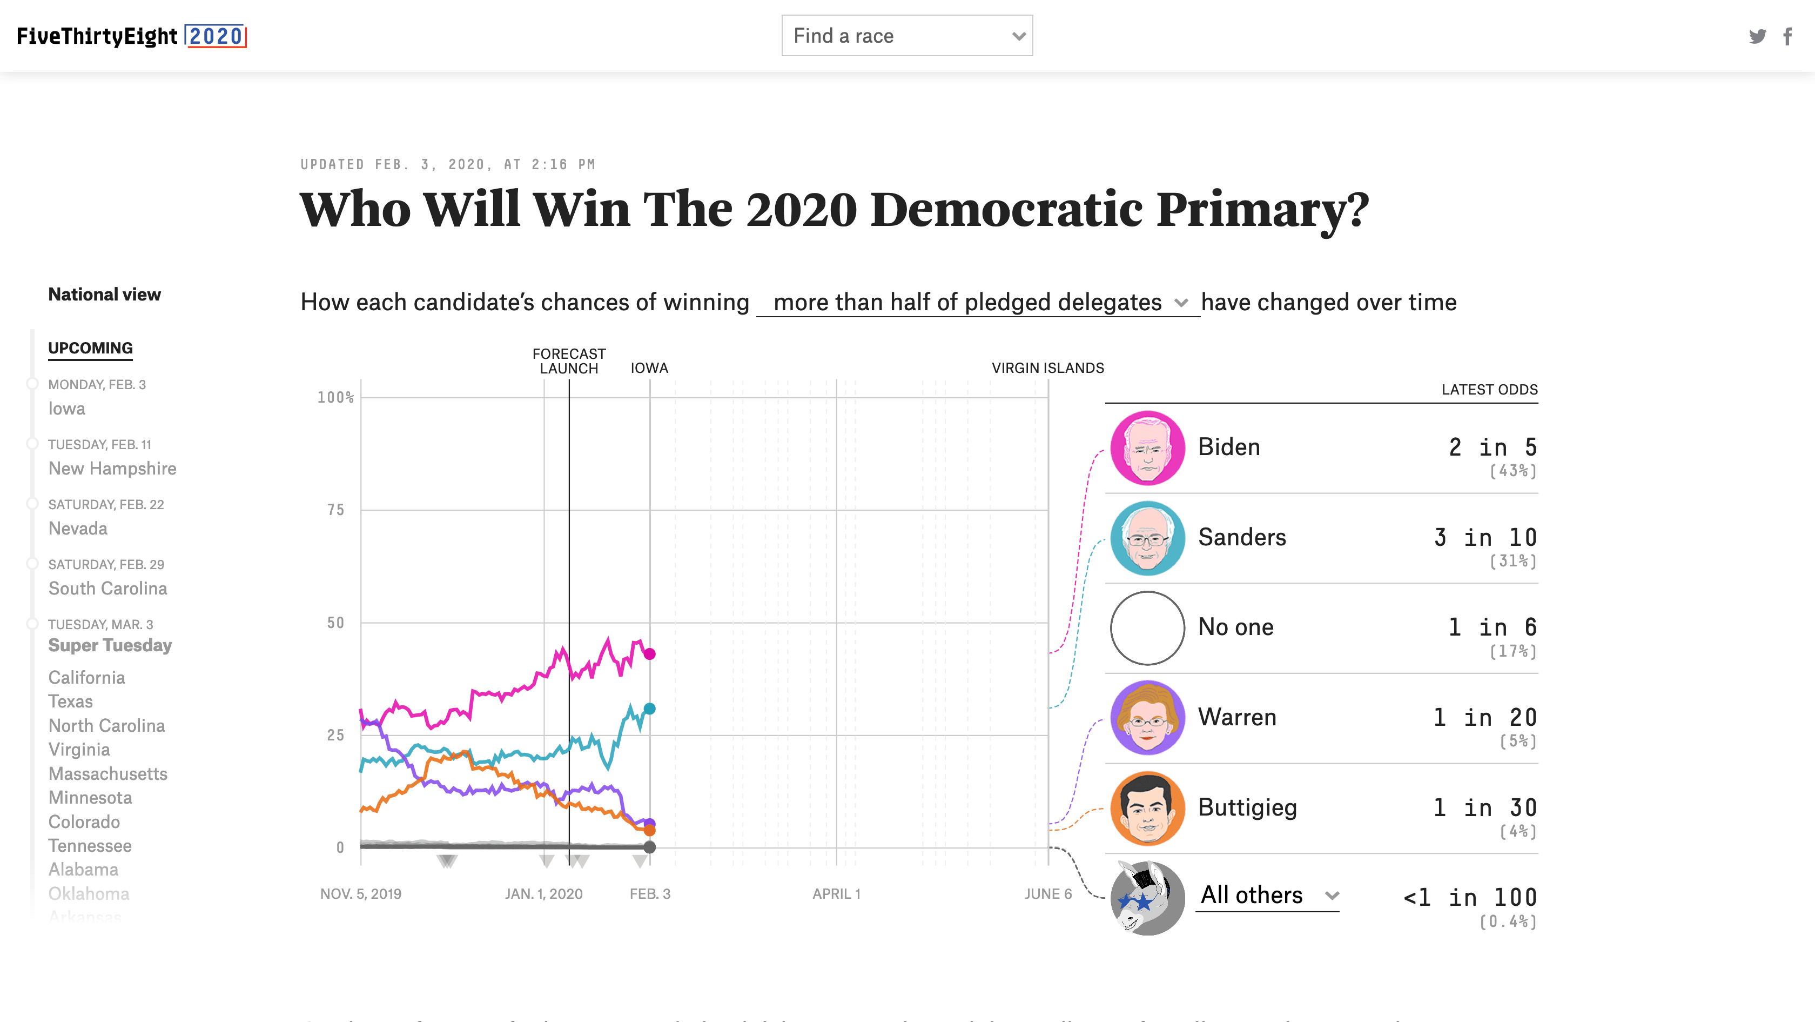Click the Facebook share icon
This screenshot has width=1815, height=1022.
point(1787,37)
